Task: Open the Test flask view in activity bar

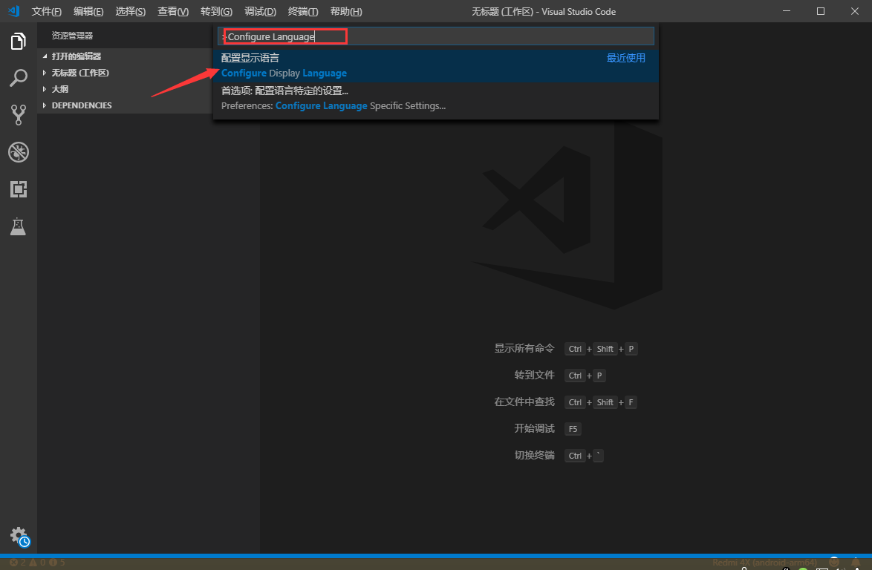Action: point(19,226)
